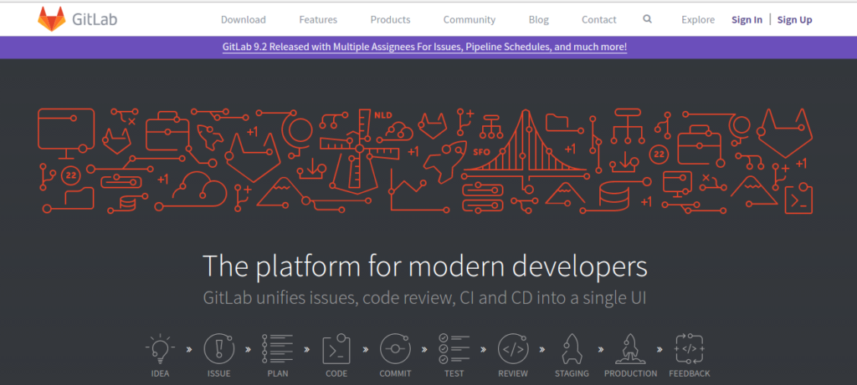Click the Idea lightbulb icon

pyautogui.click(x=159, y=347)
